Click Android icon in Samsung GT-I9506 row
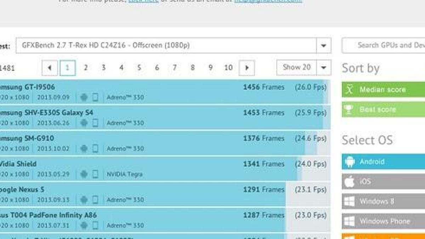 84,97
